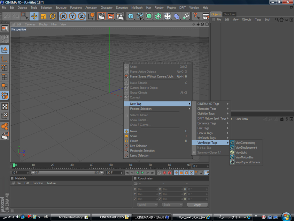
Task: Toggle the world coordinate system icon
Action: pos(91,16)
